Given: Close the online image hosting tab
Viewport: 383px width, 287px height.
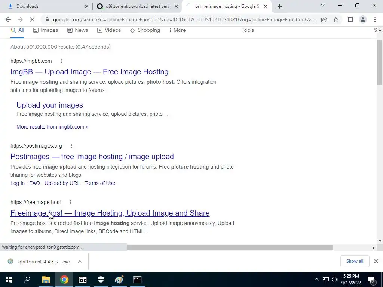Looking at the screenshot, I should pyautogui.click(x=266, y=6).
